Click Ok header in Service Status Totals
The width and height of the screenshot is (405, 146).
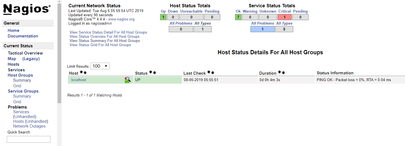point(238,11)
